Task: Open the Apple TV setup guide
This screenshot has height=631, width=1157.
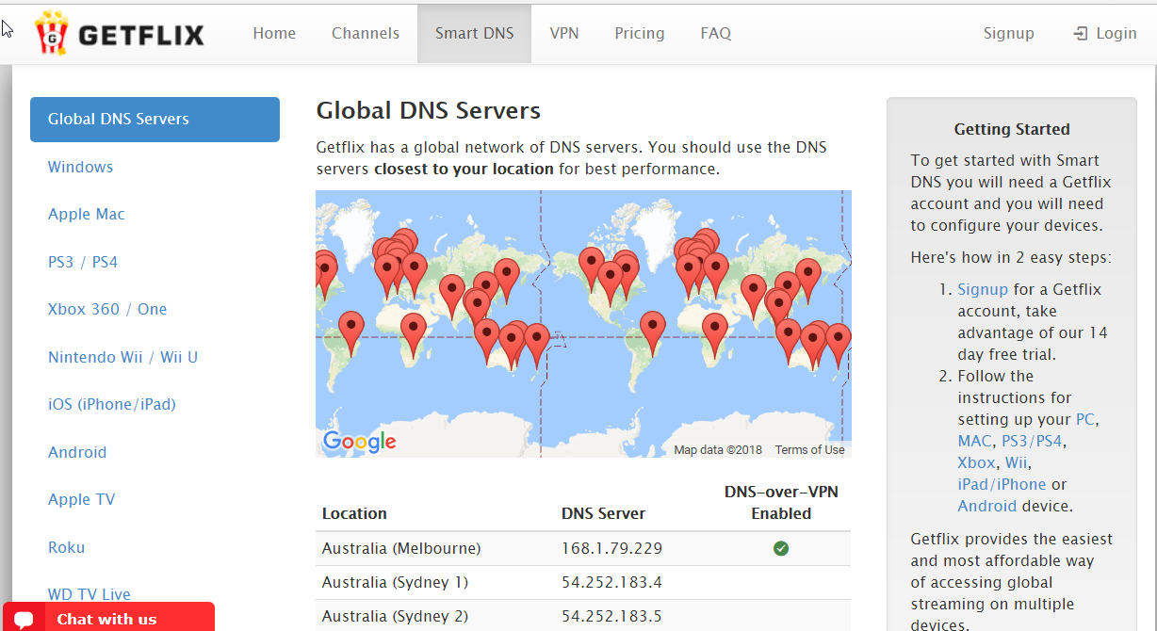Action: point(82,499)
